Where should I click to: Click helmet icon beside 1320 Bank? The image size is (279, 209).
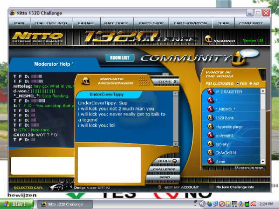(x=211, y=117)
